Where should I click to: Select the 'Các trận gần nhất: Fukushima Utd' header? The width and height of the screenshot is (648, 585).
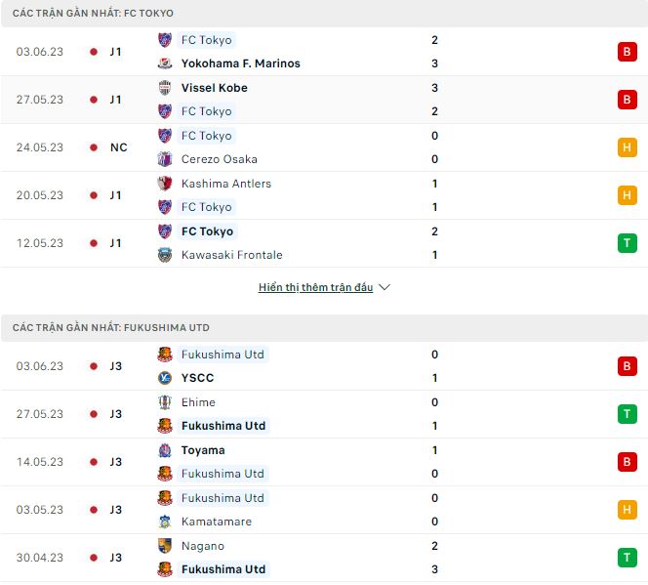111,327
